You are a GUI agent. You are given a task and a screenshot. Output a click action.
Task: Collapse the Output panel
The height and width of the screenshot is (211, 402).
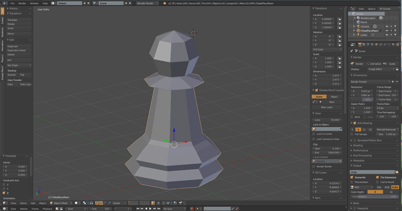pyautogui.click(x=357, y=166)
